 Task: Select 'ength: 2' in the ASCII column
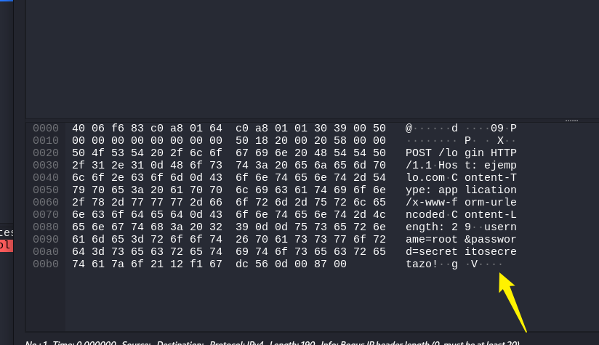click(x=431, y=227)
